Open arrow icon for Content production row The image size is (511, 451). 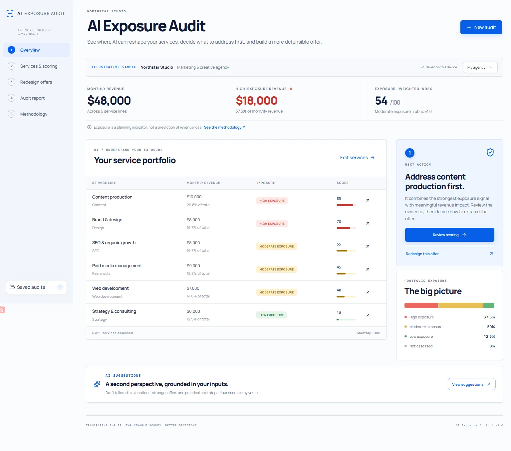pos(368,201)
